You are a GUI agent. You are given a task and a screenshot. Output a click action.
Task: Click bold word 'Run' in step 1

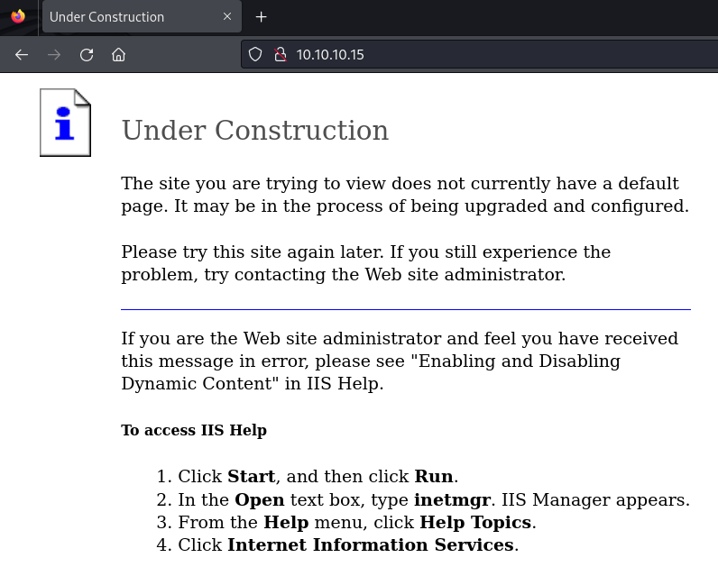[434, 476]
